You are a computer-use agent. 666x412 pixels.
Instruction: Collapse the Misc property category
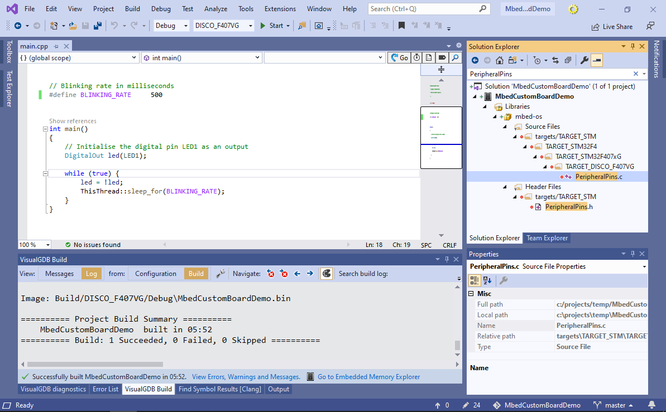click(x=471, y=294)
